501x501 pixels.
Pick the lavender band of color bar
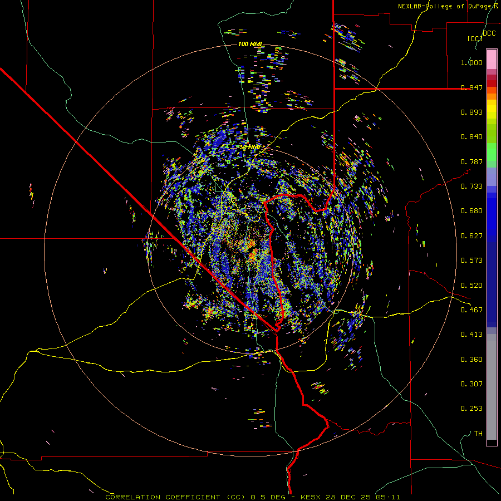click(492, 176)
